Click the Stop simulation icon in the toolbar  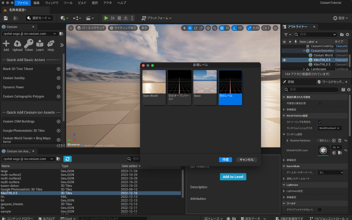(x=119, y=18)
